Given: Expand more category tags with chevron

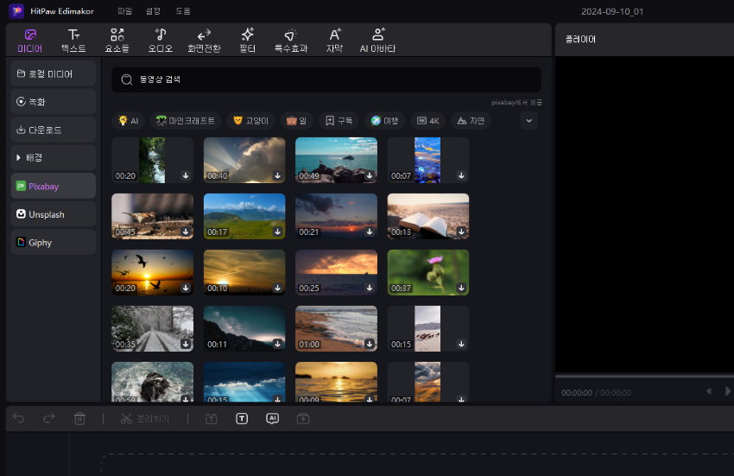Looking at the screenshot, I should pos(528,121).
